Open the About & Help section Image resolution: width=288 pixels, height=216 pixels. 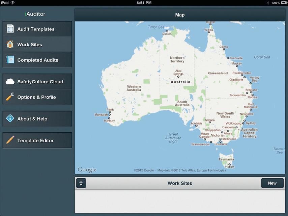point(37,118)
